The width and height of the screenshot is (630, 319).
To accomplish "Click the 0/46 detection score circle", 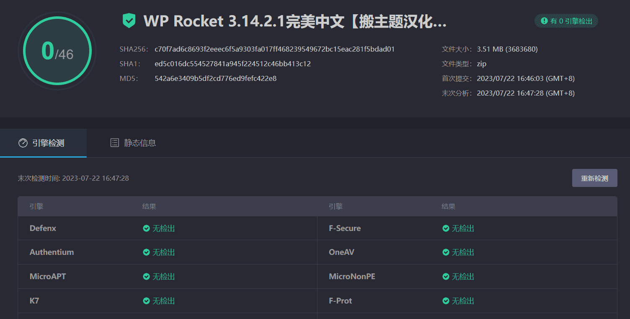I will click(57, 51).
